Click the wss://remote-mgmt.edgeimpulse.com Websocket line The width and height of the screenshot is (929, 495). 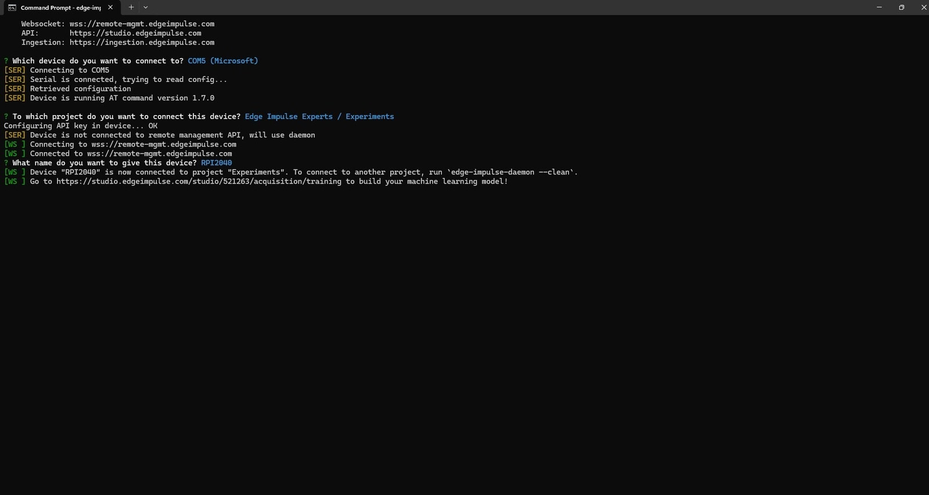point(118,24)
